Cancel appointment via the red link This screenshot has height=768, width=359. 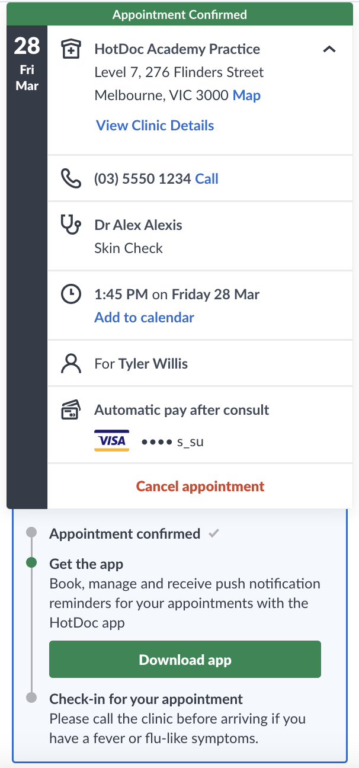200,487
